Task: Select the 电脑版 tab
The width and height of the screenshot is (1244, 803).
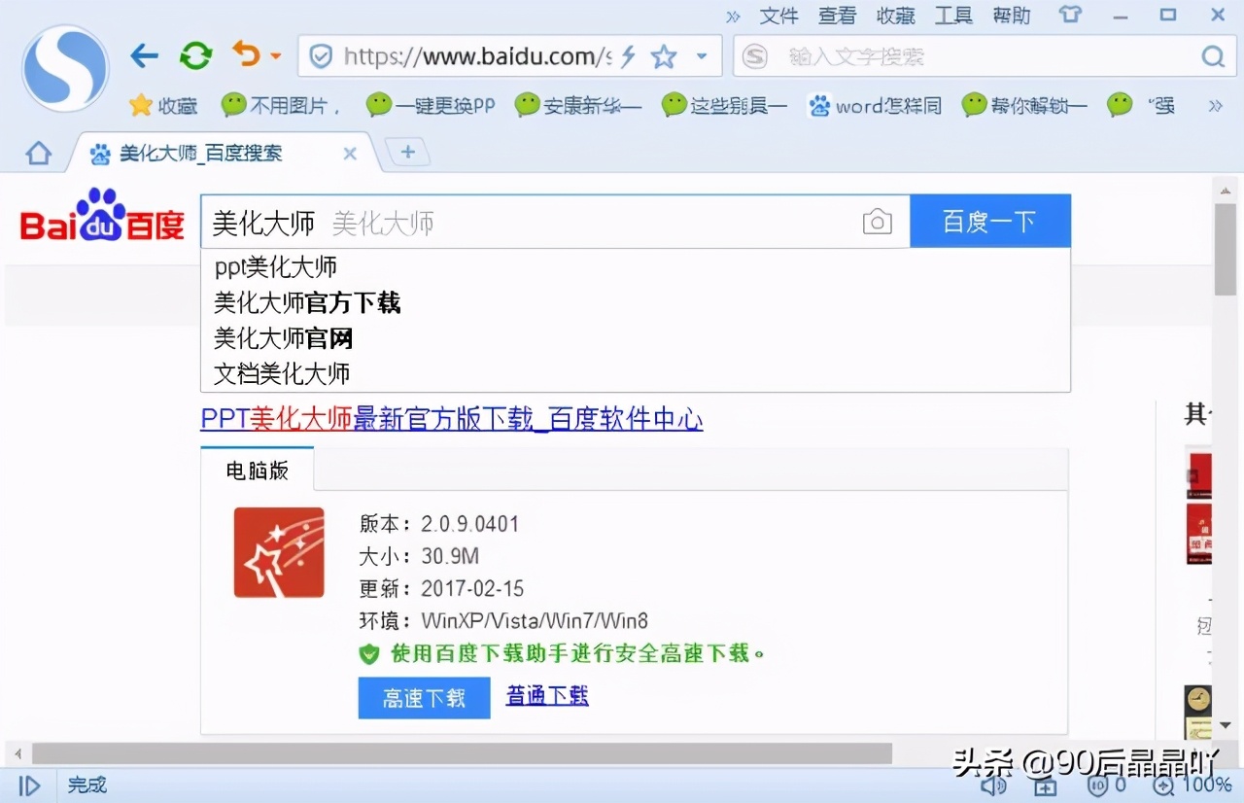Action: pyautogui.click(x=258, y=471)
